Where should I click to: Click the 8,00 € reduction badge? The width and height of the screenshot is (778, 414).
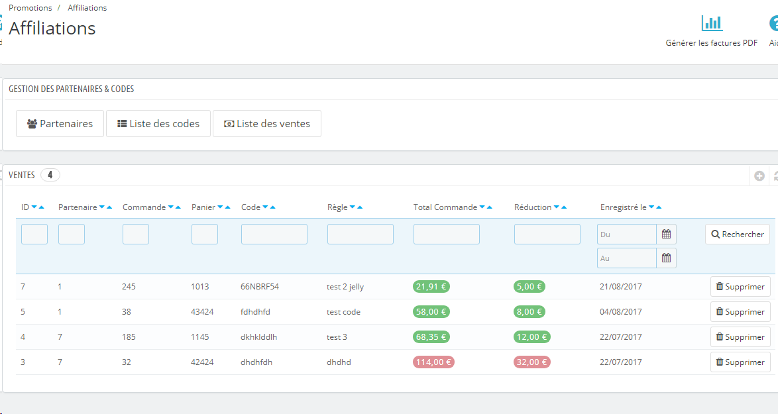529,312
